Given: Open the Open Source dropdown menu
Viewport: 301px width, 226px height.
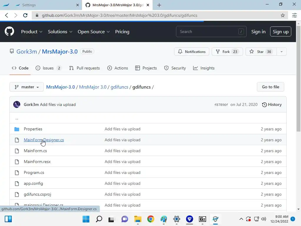Looking at the screenshot, I should pyautogui.click(x=94, y=32).
